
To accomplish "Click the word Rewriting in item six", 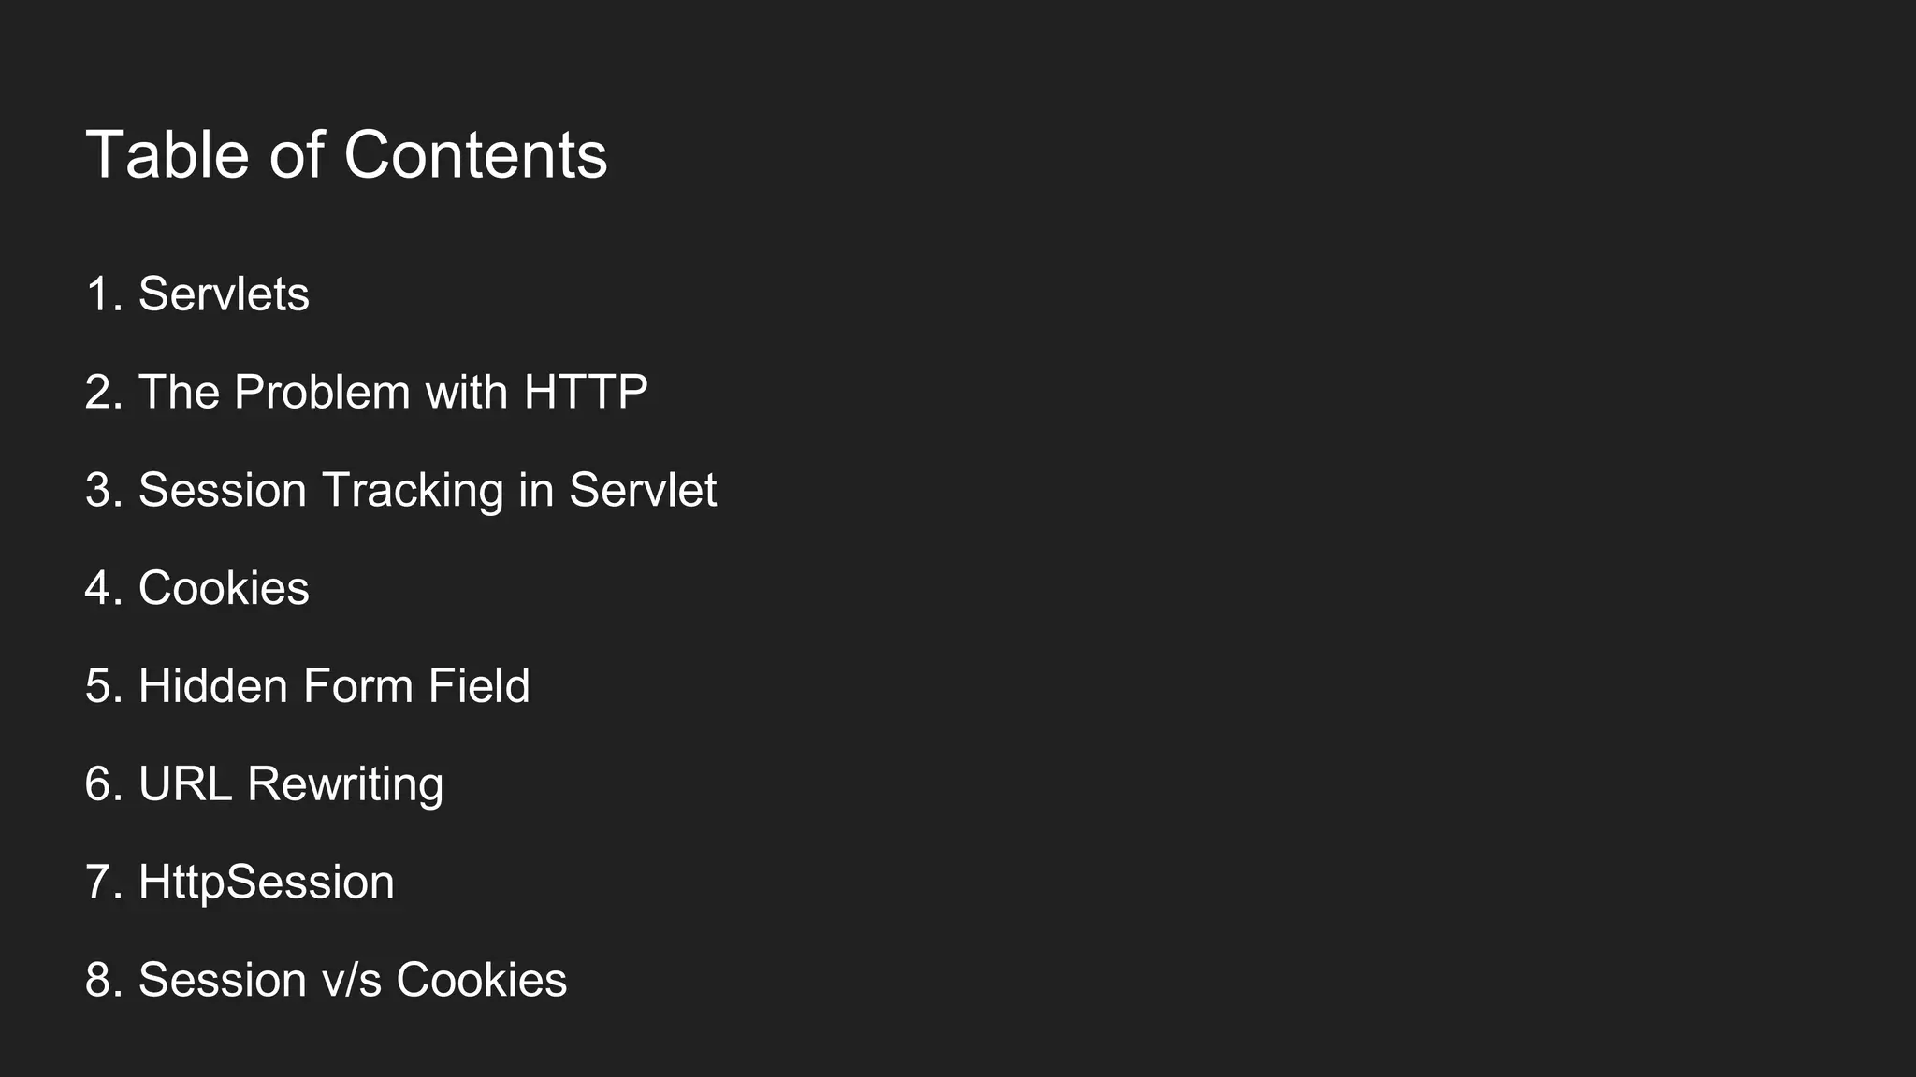I will click(345, 783).
